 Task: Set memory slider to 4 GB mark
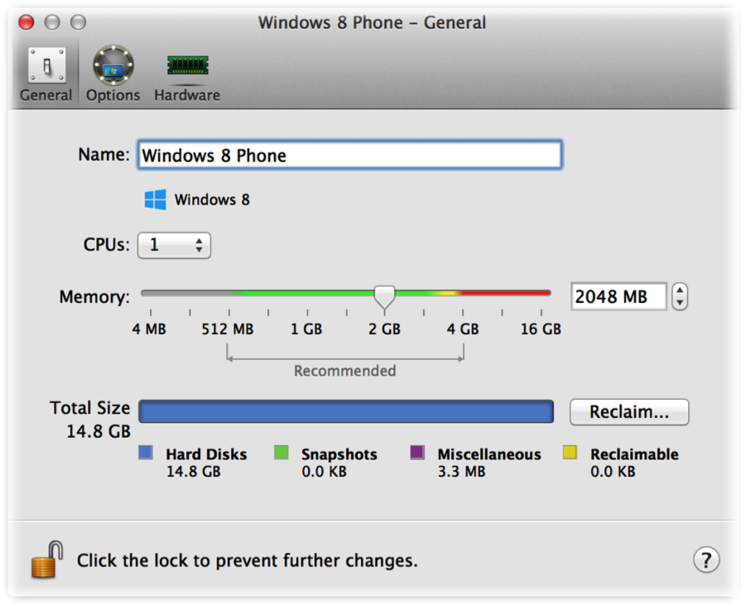[x=463, y=293]
